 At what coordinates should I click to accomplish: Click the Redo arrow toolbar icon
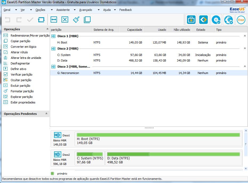pyautogui.click(x=19, y=20)
